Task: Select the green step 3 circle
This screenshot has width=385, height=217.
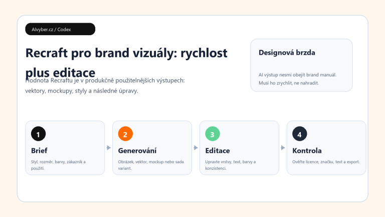Action: [213, 134]
